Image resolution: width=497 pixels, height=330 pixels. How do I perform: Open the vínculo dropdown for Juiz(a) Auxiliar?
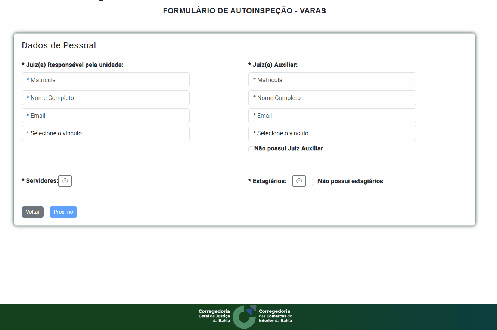click(332, 133)
